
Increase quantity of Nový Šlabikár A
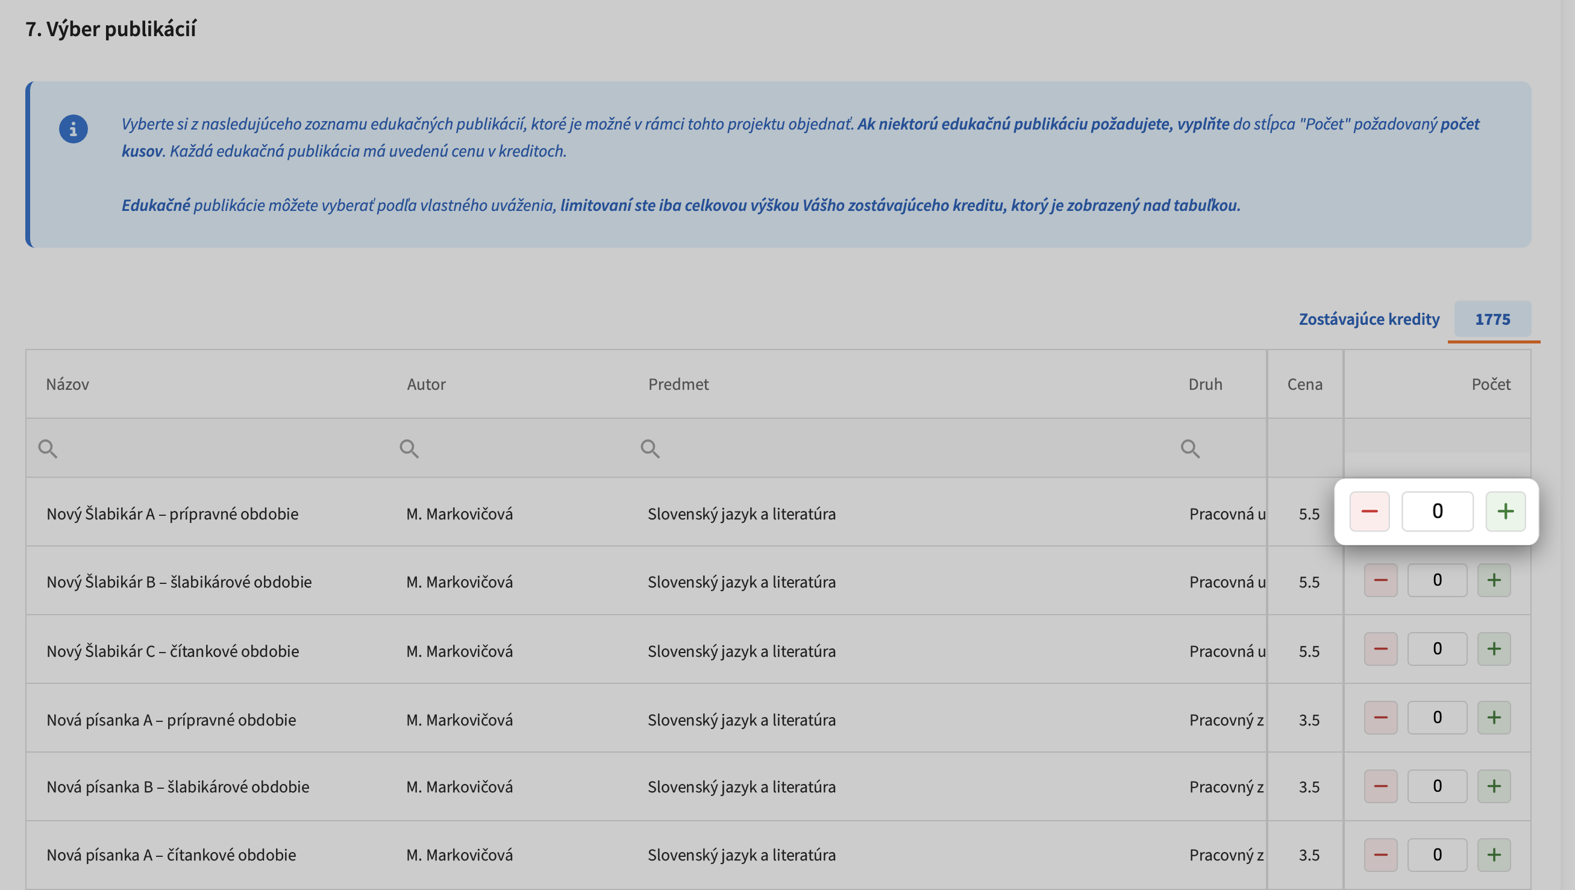(1505, 512)
